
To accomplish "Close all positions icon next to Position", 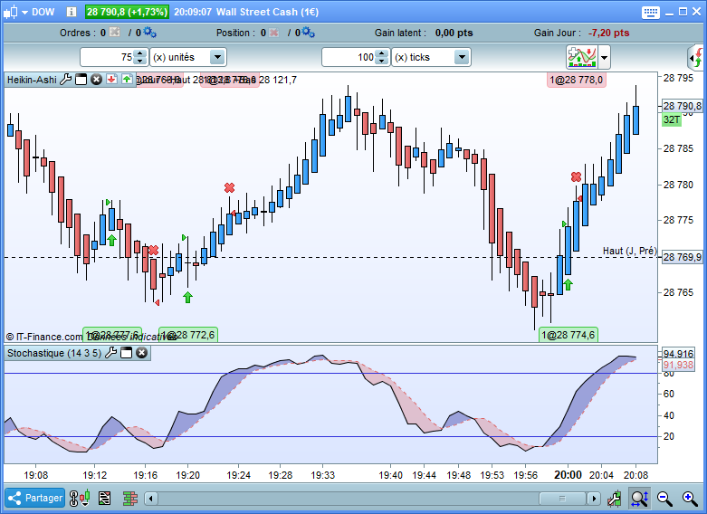I will pyautogui.click(x=273, y=33).
